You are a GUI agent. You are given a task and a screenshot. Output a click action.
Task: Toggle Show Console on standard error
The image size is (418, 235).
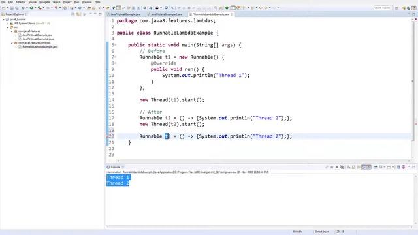click(x=369, y=167)
